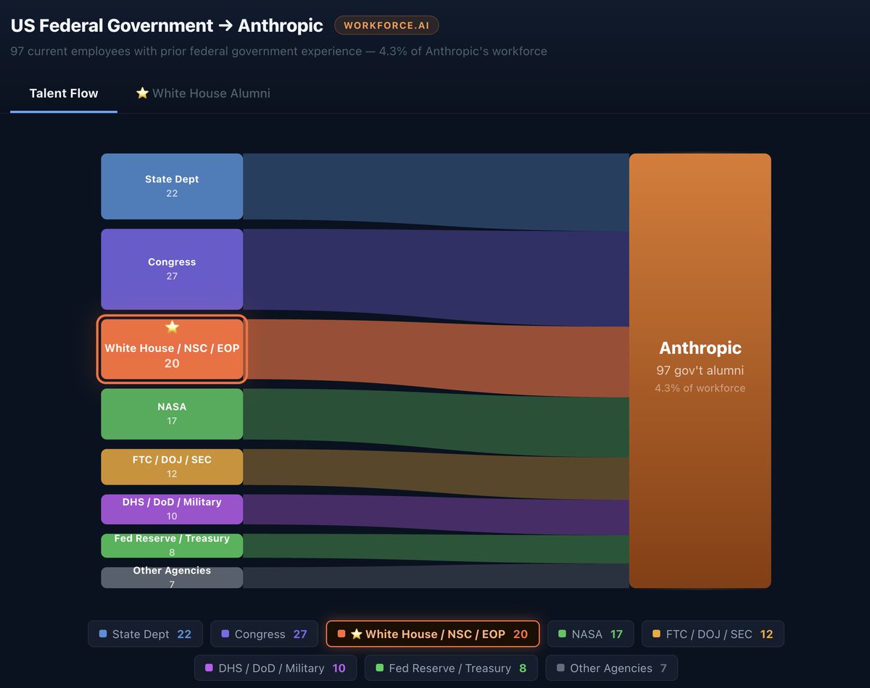Select the Other Agencies node
This screenshot has height=688, width=870.
tap(172, 577)
